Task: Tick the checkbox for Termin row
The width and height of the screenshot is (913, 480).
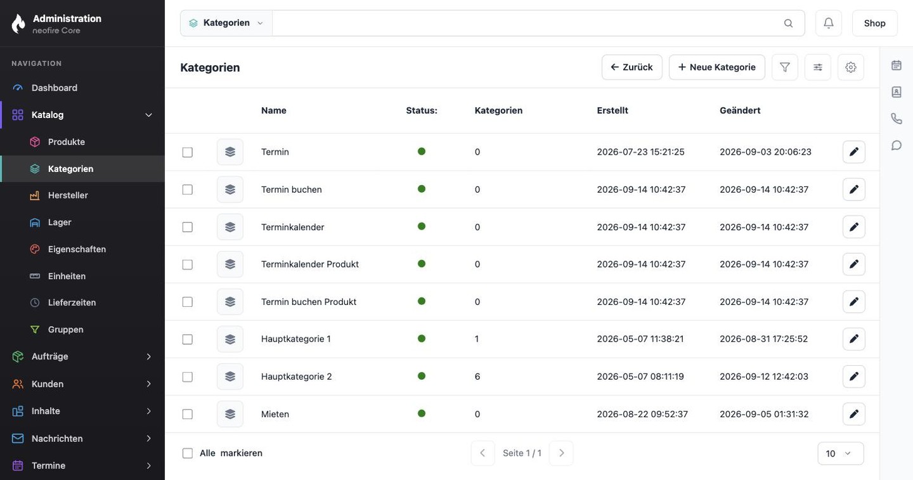Action: [188, 152]
